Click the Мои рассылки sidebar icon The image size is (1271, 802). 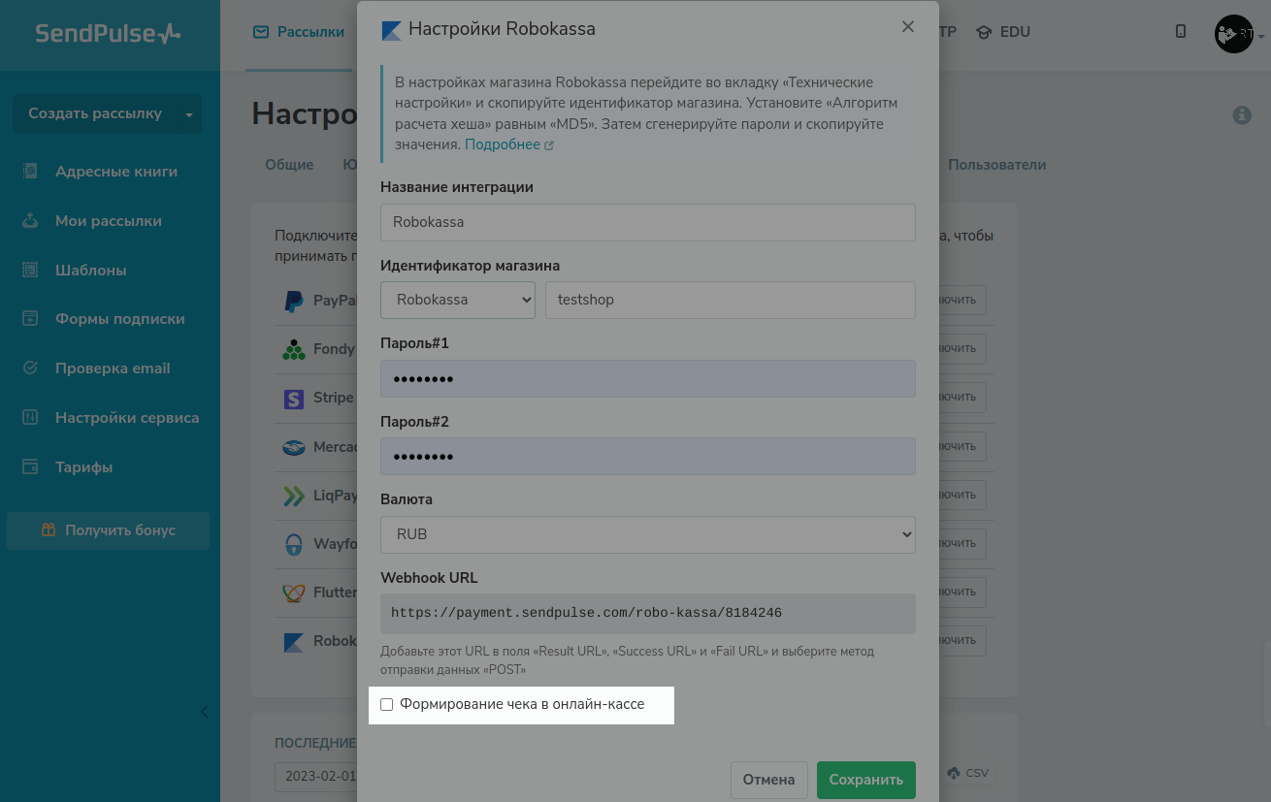[x=30, y=220]
